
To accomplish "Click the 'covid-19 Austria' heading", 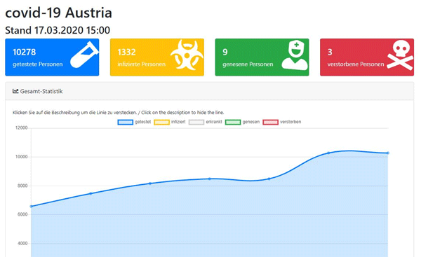I will [58, 13].
